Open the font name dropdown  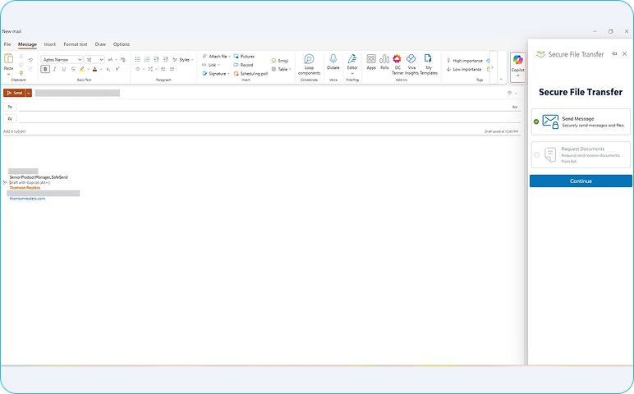80,60
